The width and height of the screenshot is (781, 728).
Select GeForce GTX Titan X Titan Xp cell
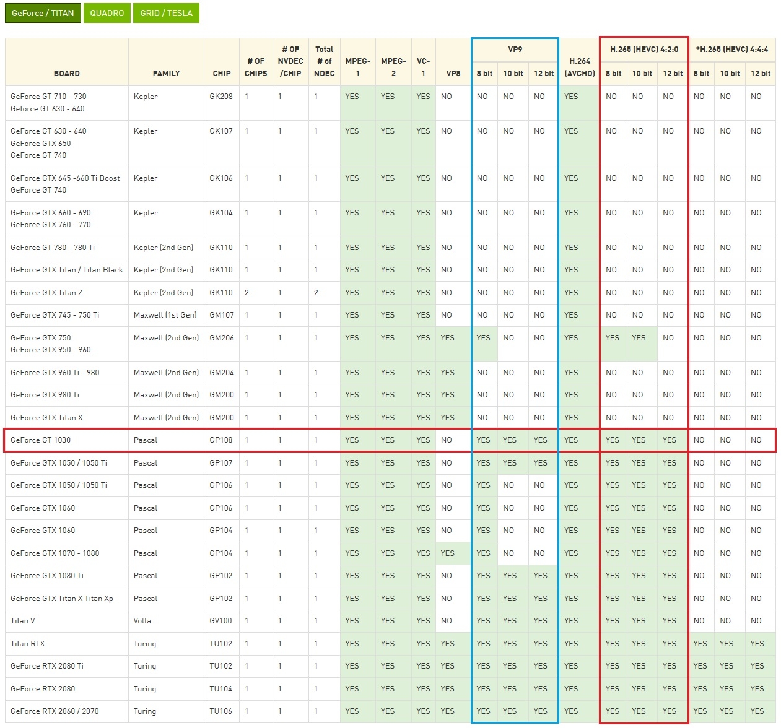point(67,599)
